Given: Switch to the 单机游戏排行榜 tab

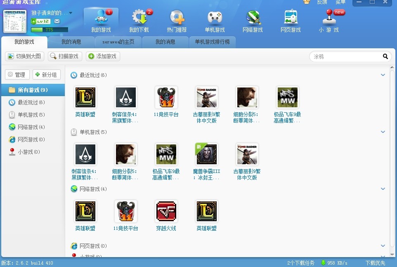Looking at the screenshot, I should 213,42.
